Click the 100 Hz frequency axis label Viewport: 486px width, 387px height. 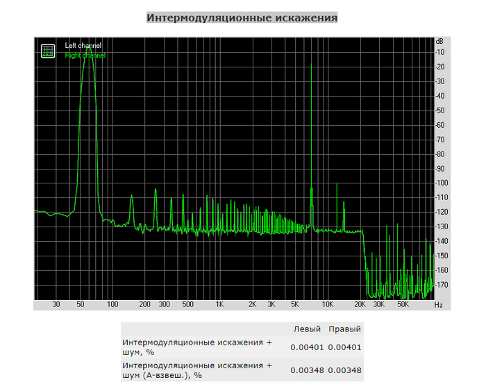pyautogui.click(x=112, y=304)
